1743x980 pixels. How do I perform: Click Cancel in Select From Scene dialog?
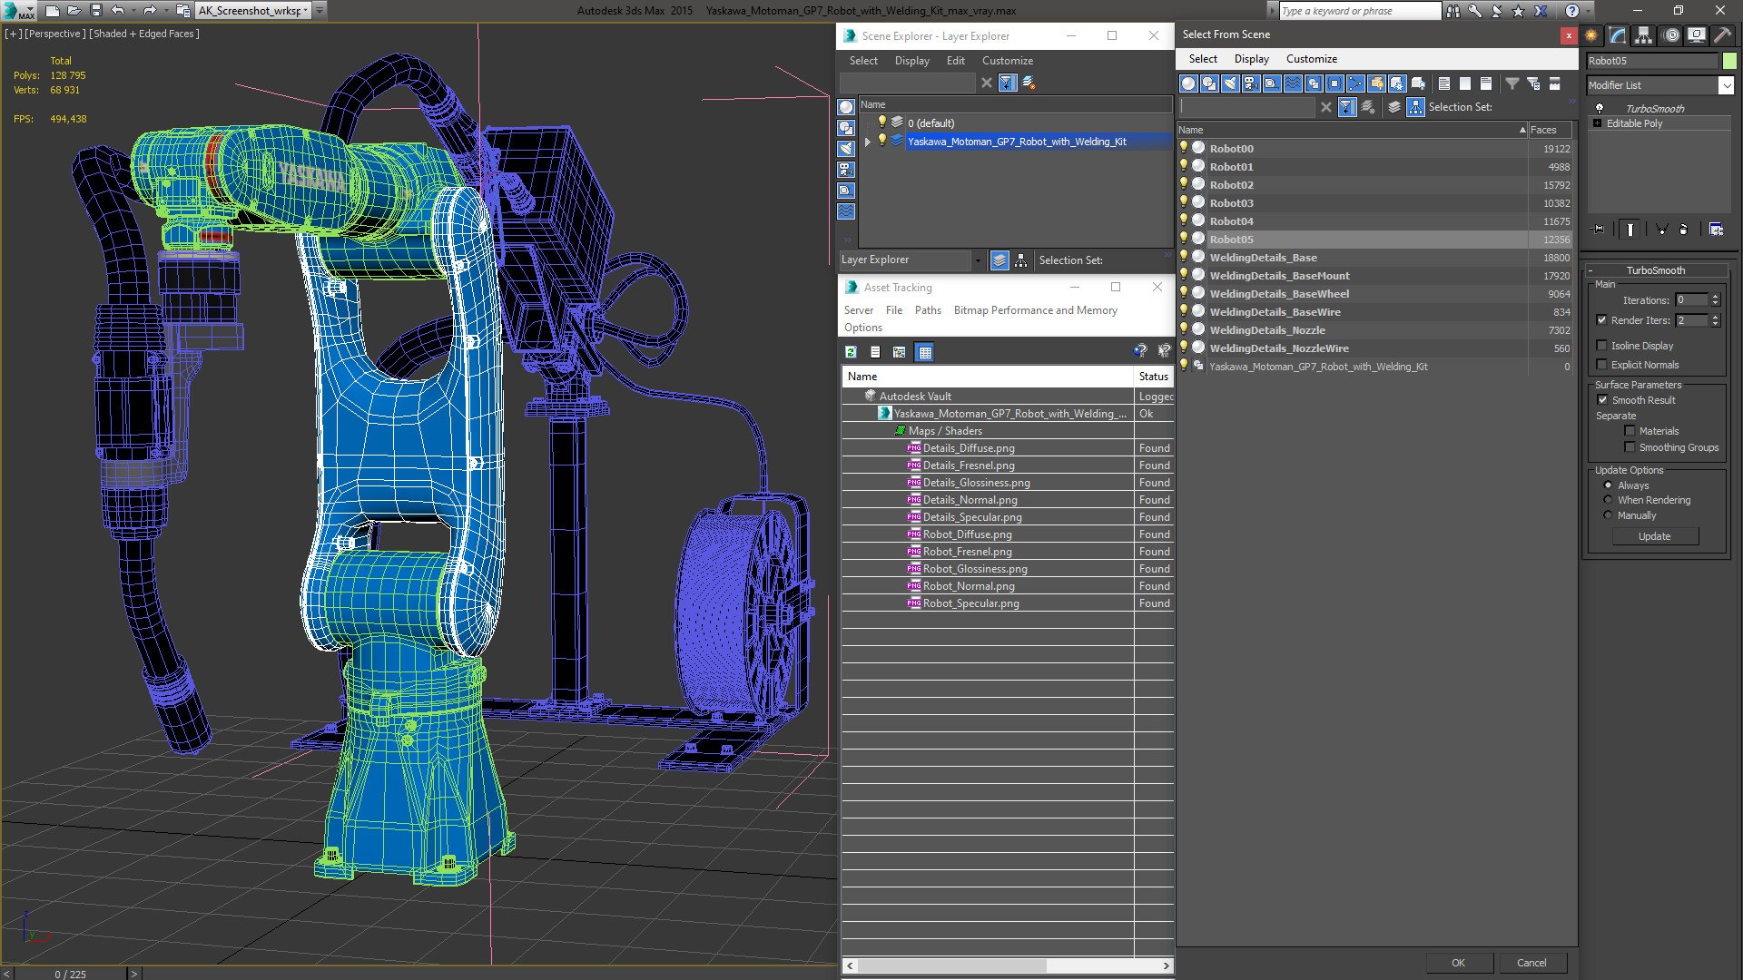click(1531, 963)
